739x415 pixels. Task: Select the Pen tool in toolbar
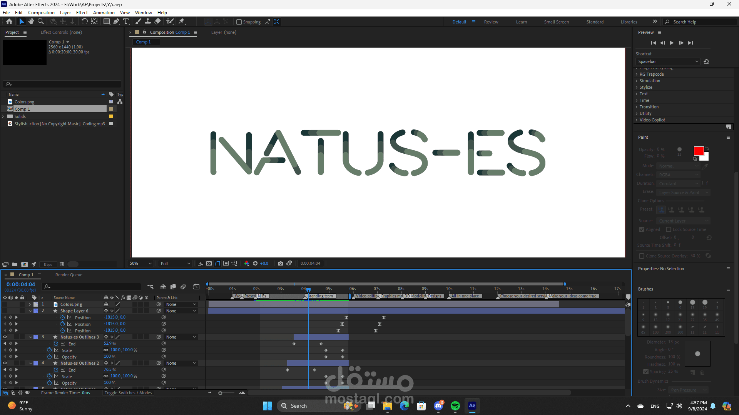pos(116,22)
